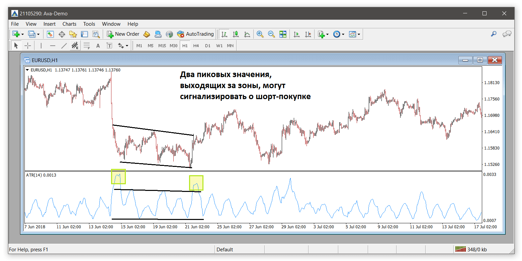Toggle Chart Shift

click(x=308, y=34)
